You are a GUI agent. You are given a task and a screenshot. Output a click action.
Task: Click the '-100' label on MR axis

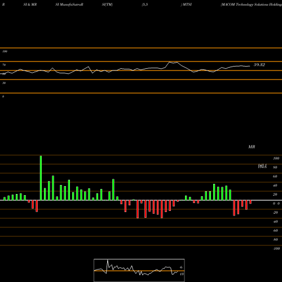(x=276, y=249)
